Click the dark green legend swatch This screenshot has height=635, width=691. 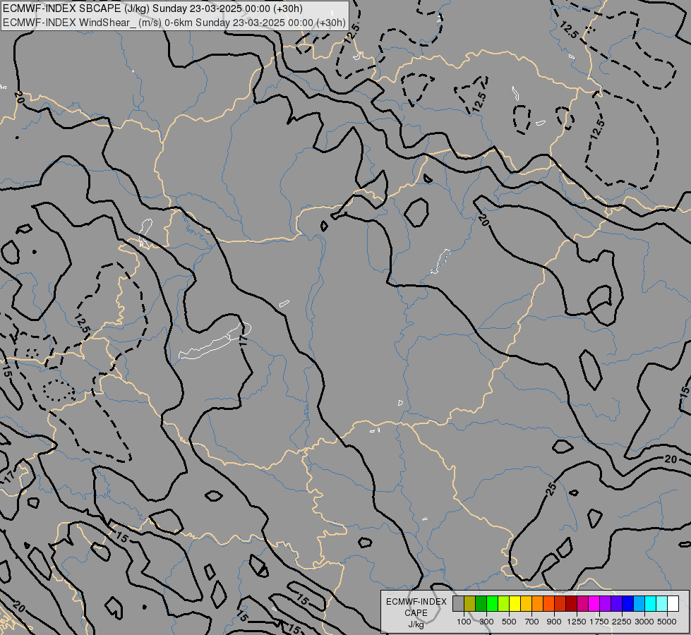point(481,603)
